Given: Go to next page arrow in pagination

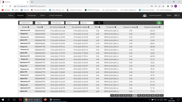Looking at the screenshot, I should (x=162, y=95).
